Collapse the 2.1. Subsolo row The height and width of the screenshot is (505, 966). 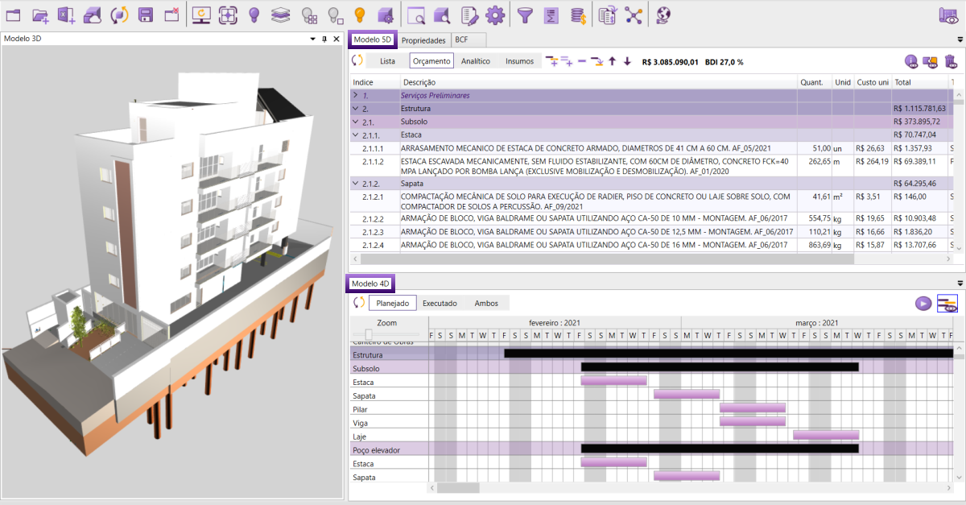[356, 122]
